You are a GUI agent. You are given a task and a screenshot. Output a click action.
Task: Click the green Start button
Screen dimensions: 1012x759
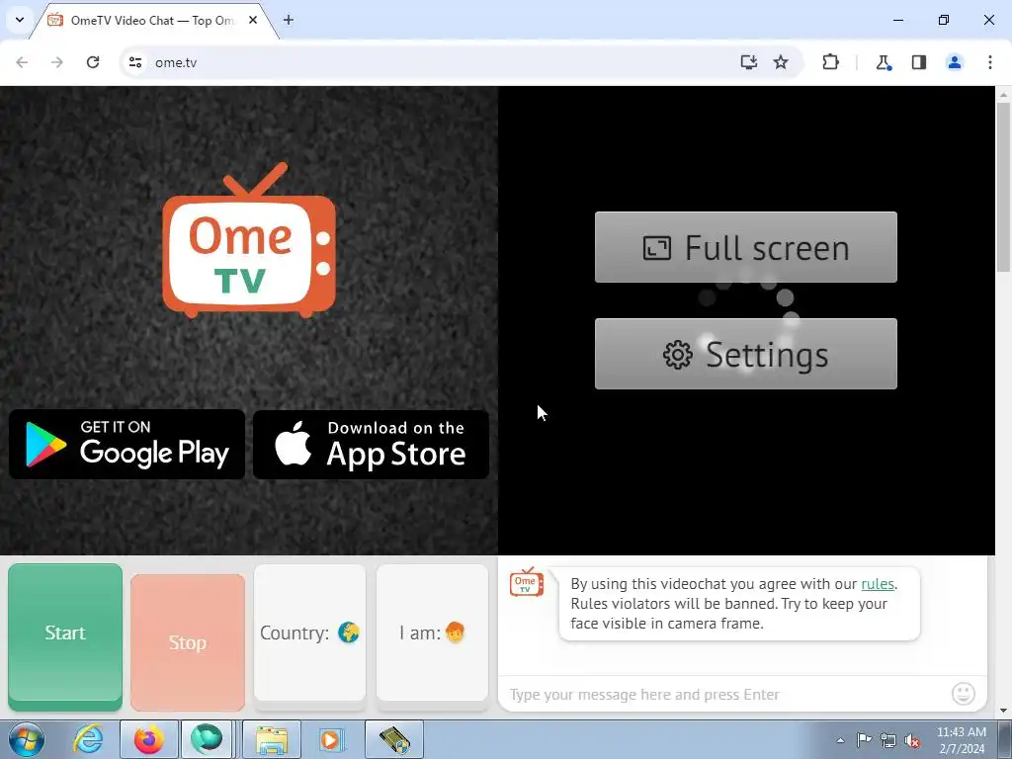click(65, 635)
